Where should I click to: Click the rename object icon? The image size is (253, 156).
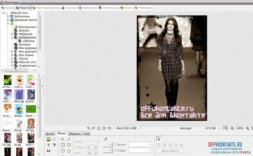point(182,145)
